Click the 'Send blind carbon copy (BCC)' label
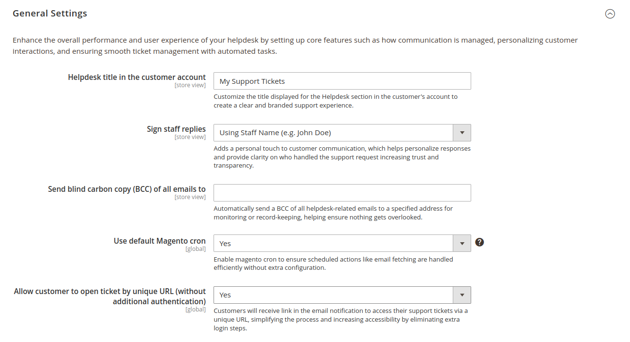Viewport: 630px width, 342px height. click(x=127, y=189)
